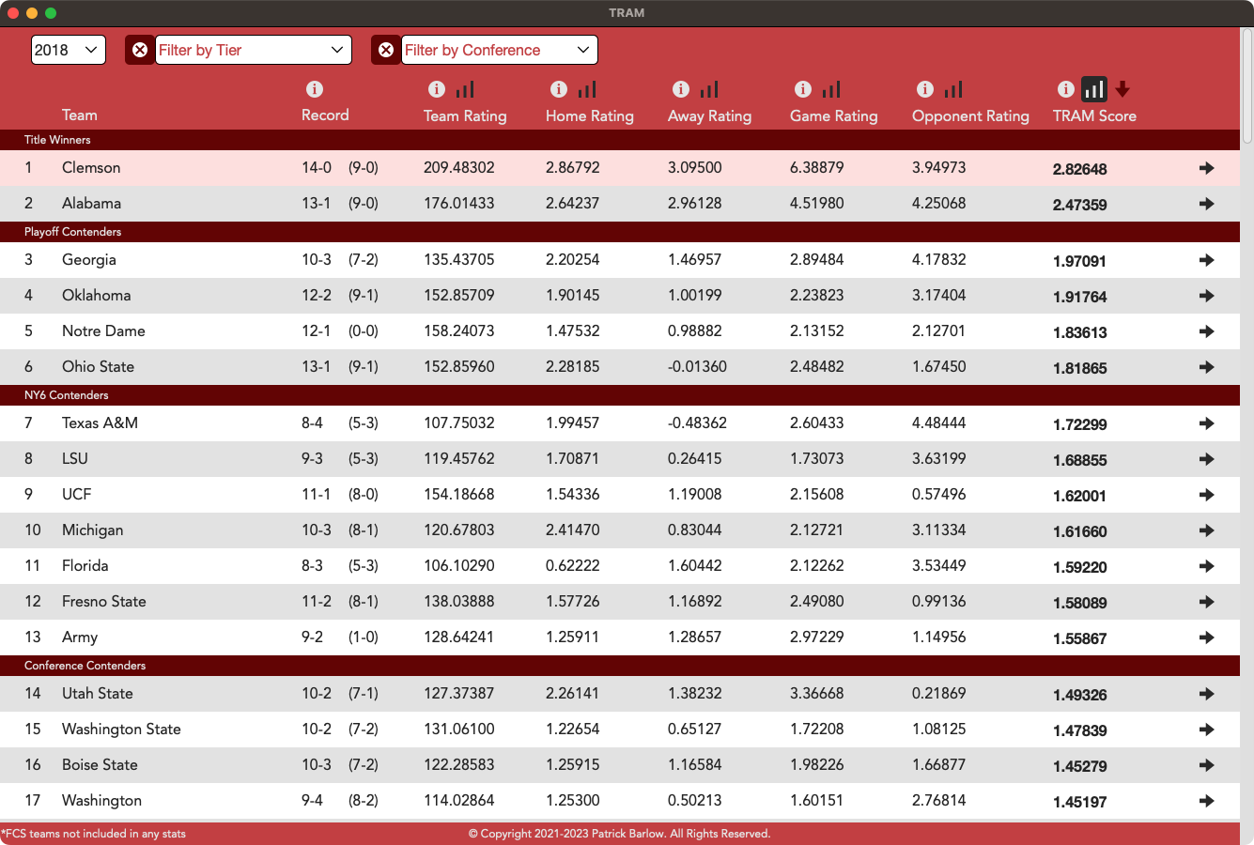This screenshot has width=1254, height=845.
Task: Click the info icon above Team Rating
Action: (437, 89)
